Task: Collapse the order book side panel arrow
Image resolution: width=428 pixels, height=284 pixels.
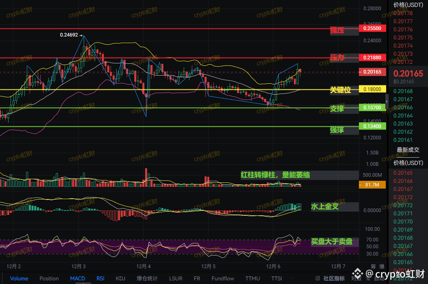Action: click(387, 100)
